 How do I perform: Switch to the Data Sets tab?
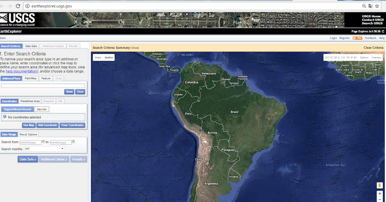(x=31, y=46)
